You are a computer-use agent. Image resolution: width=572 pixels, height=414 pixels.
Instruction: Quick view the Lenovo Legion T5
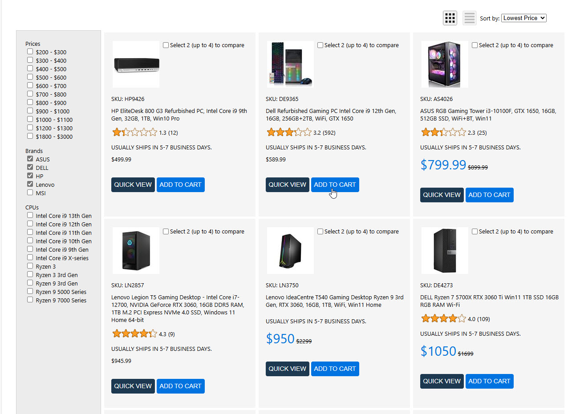point(133,386)
